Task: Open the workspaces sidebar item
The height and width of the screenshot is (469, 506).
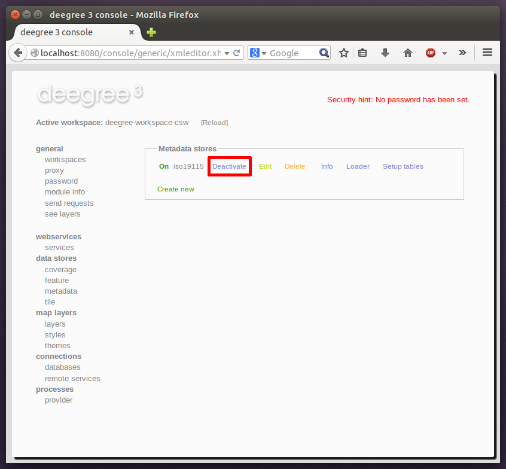Action: click(x=65, y=160)
